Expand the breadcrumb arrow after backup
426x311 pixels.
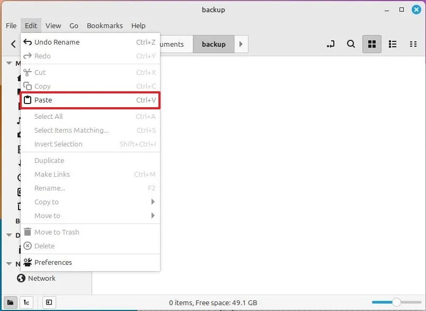[x=241, y=44]
